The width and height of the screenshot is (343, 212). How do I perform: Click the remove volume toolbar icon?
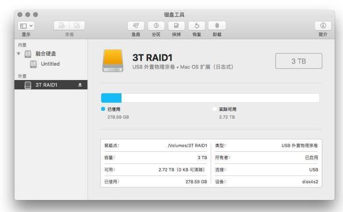point(77,26)
